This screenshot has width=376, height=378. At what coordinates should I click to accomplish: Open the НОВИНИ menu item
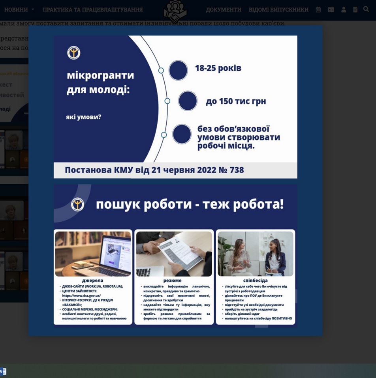16,9
